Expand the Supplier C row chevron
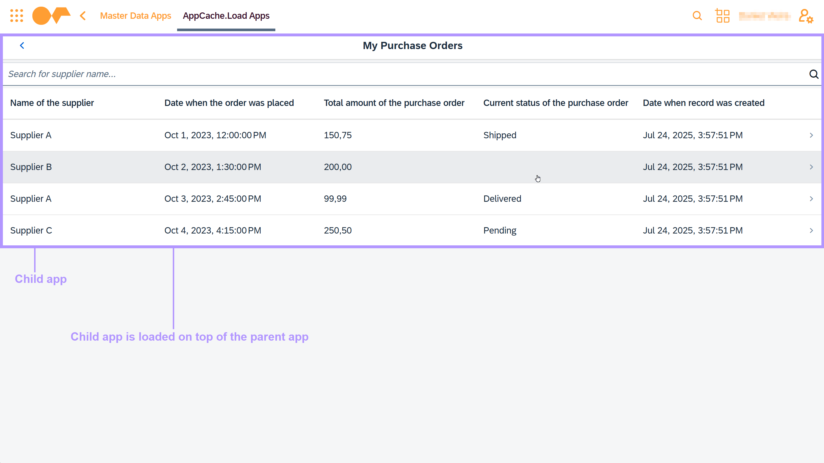The height and width of the screenshot is (463, 824). pos(811,230)
